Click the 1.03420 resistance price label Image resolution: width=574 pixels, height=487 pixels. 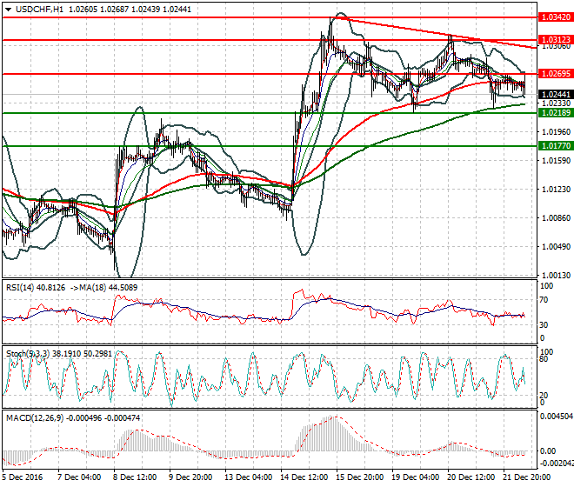[556, 17]
